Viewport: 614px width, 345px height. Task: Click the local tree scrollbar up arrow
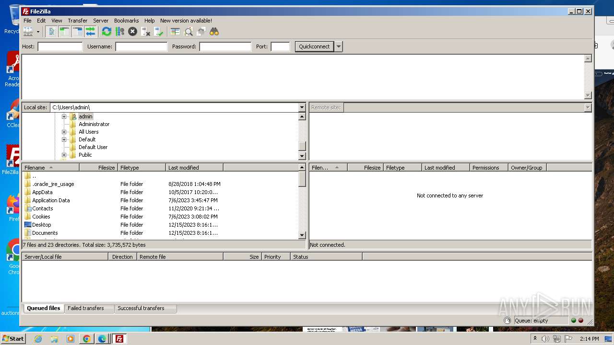click(302, 116)
